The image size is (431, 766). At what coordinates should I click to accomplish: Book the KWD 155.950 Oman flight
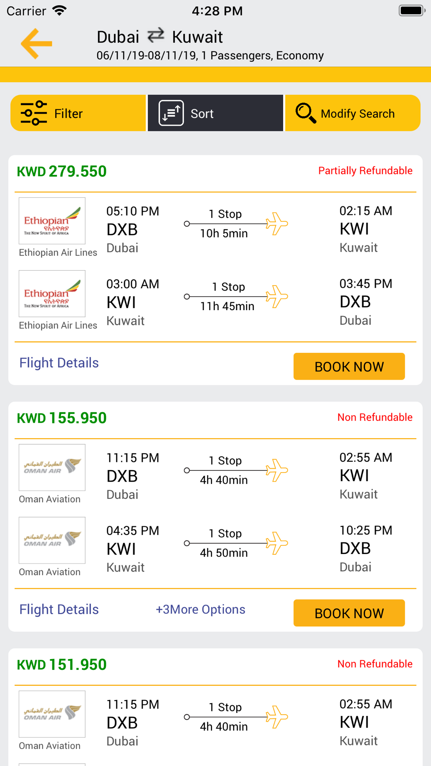[349, 613]
